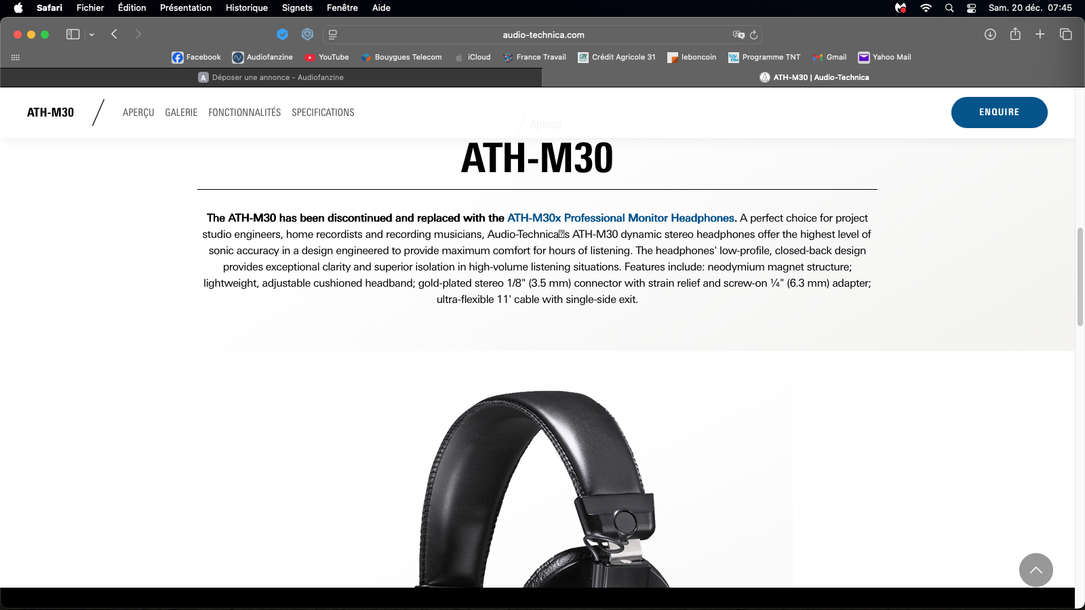The width and height of the screenshot is (1085, 610).
Task: Open the favorites grid icon
Action: (x=16, y=58)
